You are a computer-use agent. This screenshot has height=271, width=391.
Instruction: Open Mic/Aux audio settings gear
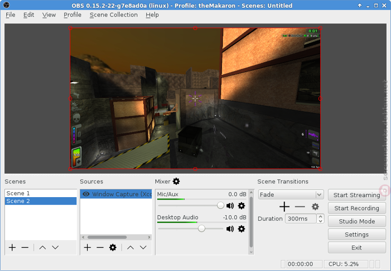[241, 205]
